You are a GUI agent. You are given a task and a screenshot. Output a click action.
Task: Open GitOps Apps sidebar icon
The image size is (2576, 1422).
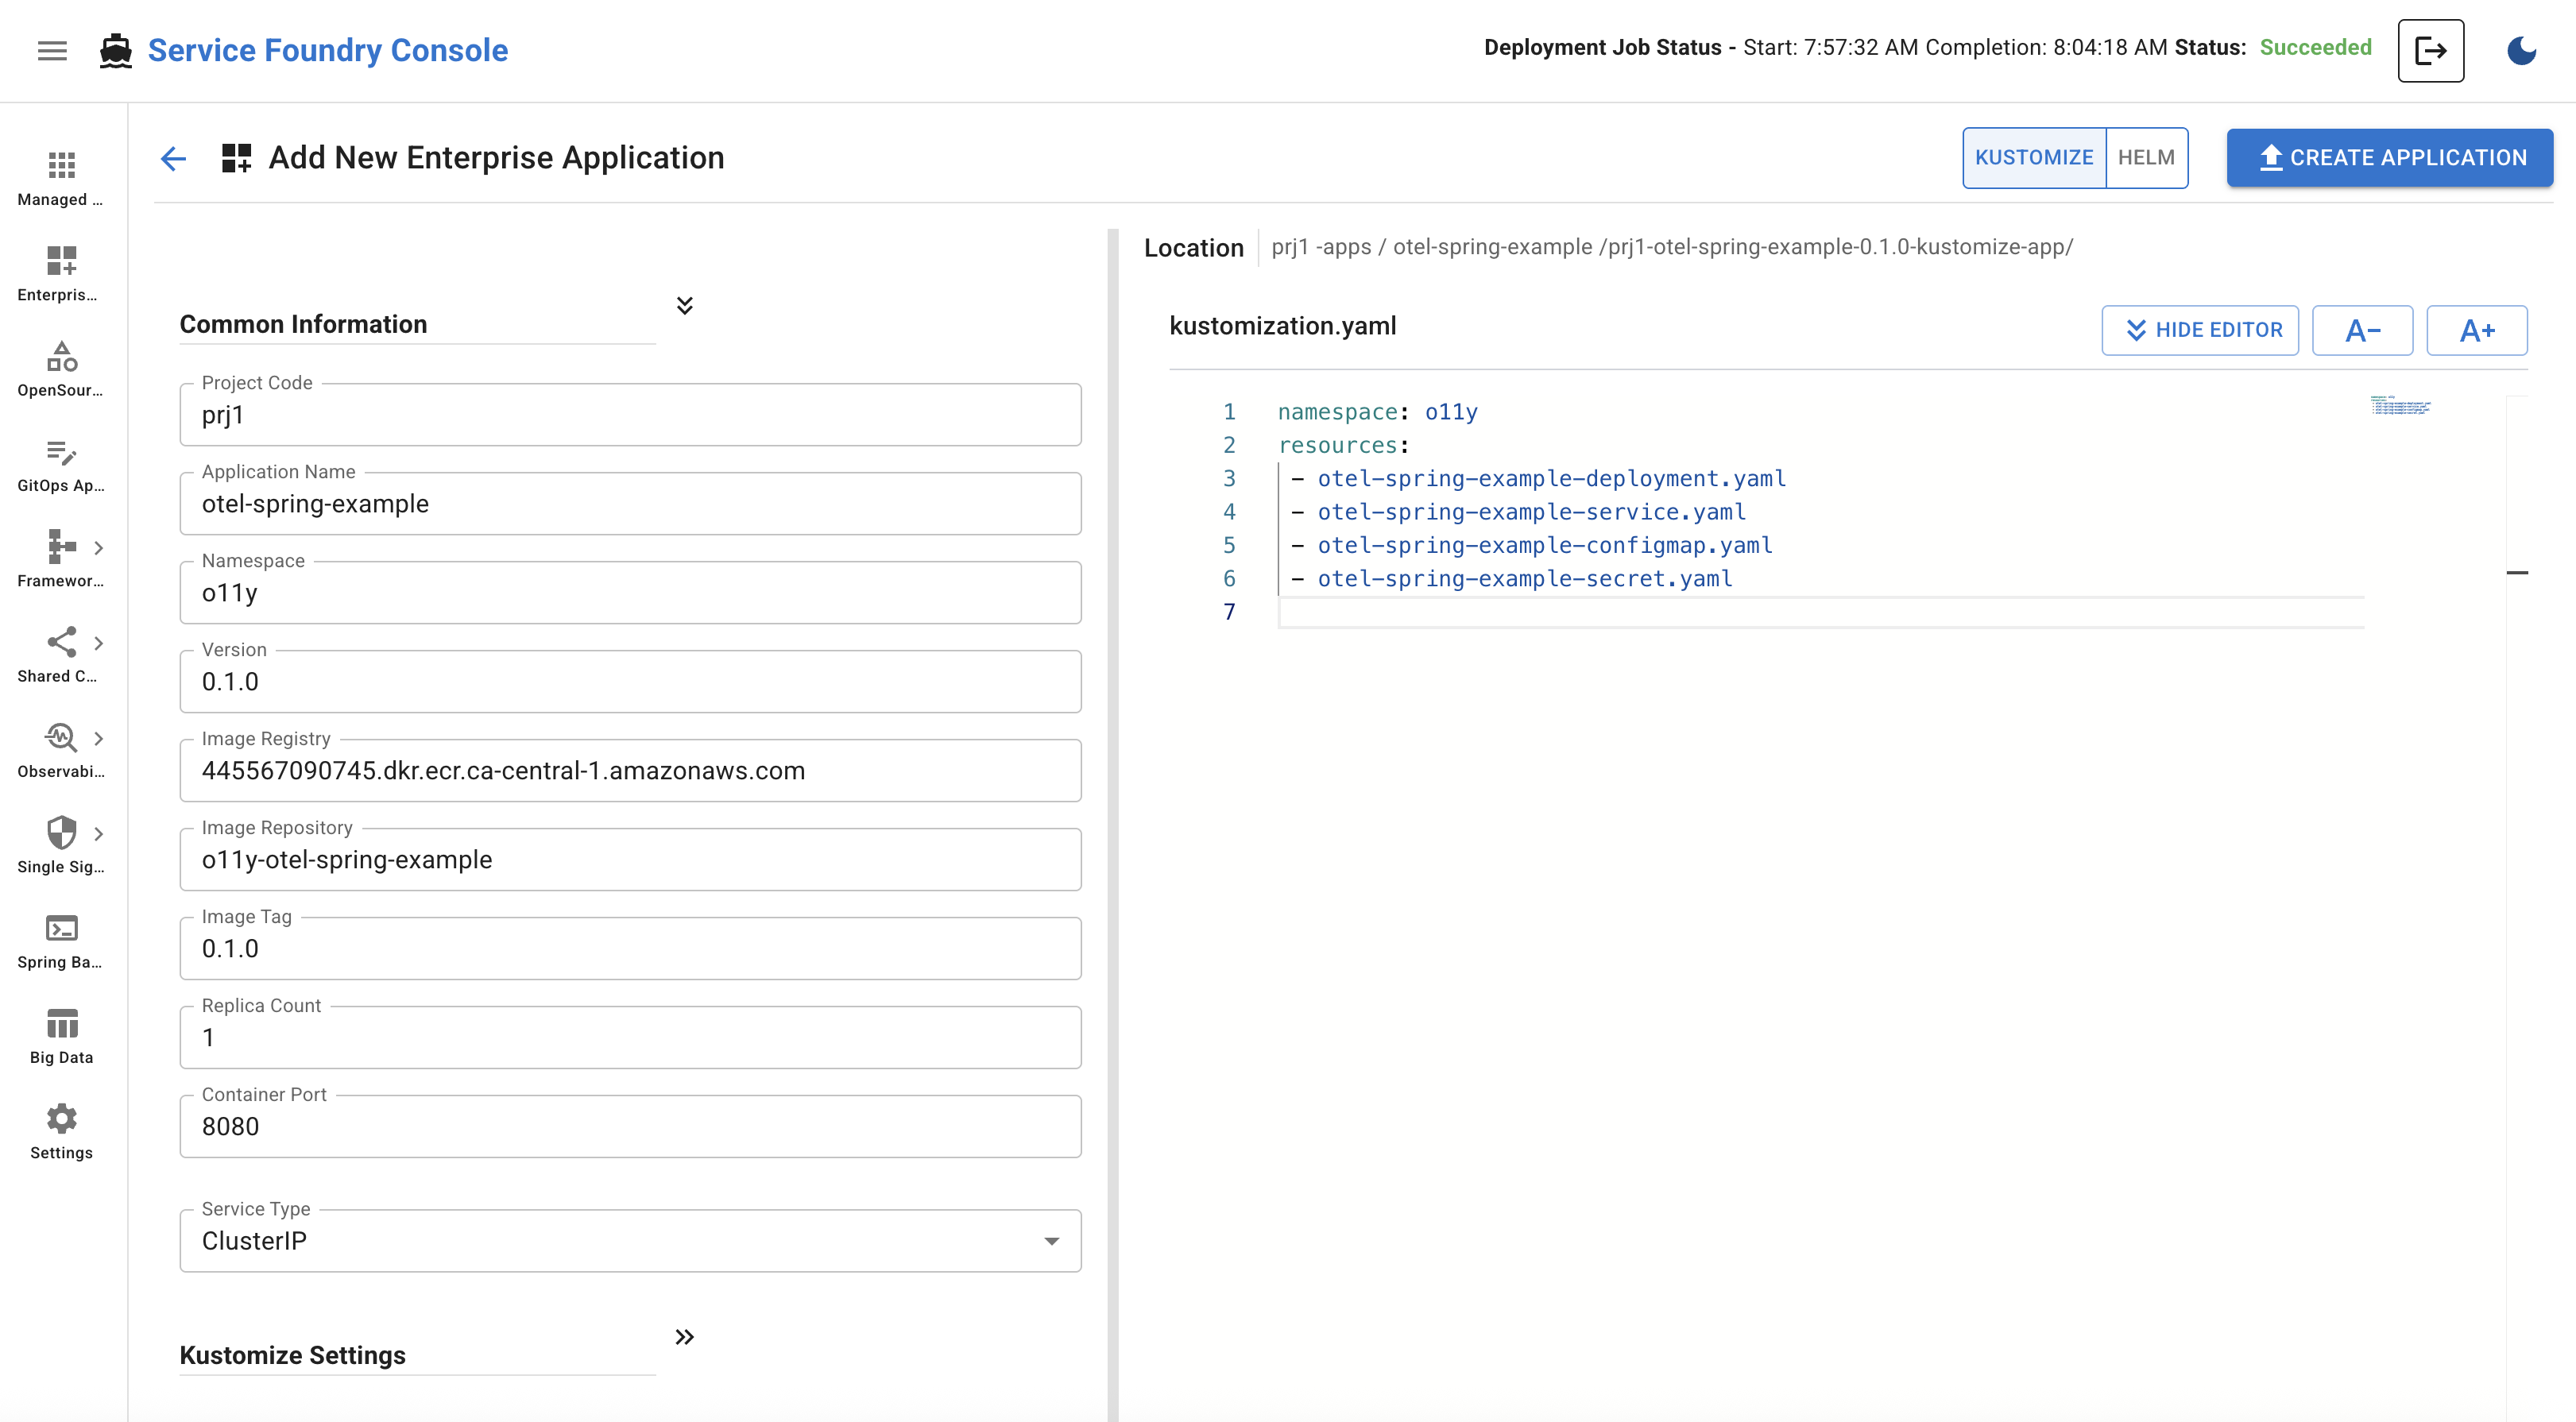[x=61, y=452]
